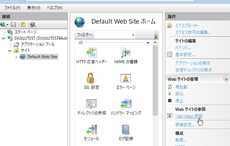Select the SV2022TEST server tree item
This screenshot has height=146, width=230.
pos(41,38)
